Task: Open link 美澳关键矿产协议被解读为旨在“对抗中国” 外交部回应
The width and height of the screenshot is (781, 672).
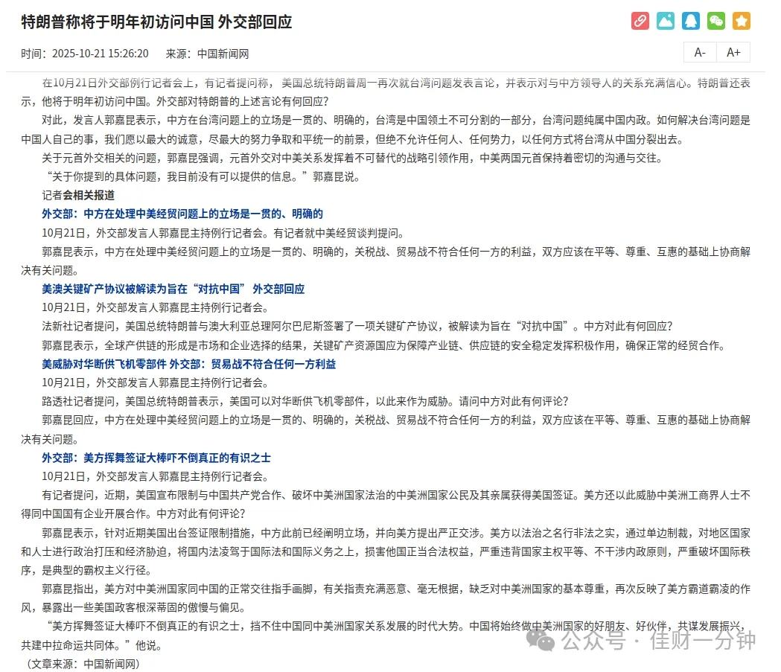Action: 173,289
